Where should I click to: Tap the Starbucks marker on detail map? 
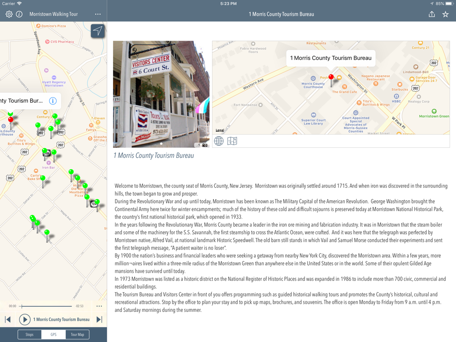pos(399,84)
